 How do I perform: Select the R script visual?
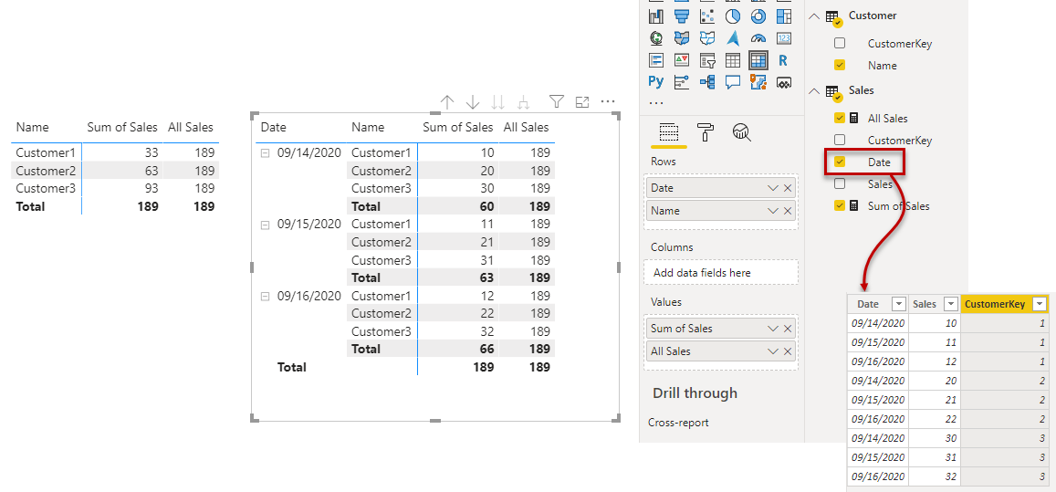pyautogui.click(x=783, y=60)
